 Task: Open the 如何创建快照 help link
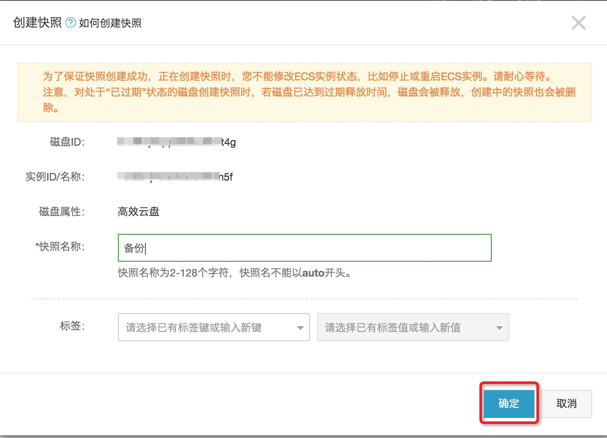pyautogui.click(x=110, y=23)
